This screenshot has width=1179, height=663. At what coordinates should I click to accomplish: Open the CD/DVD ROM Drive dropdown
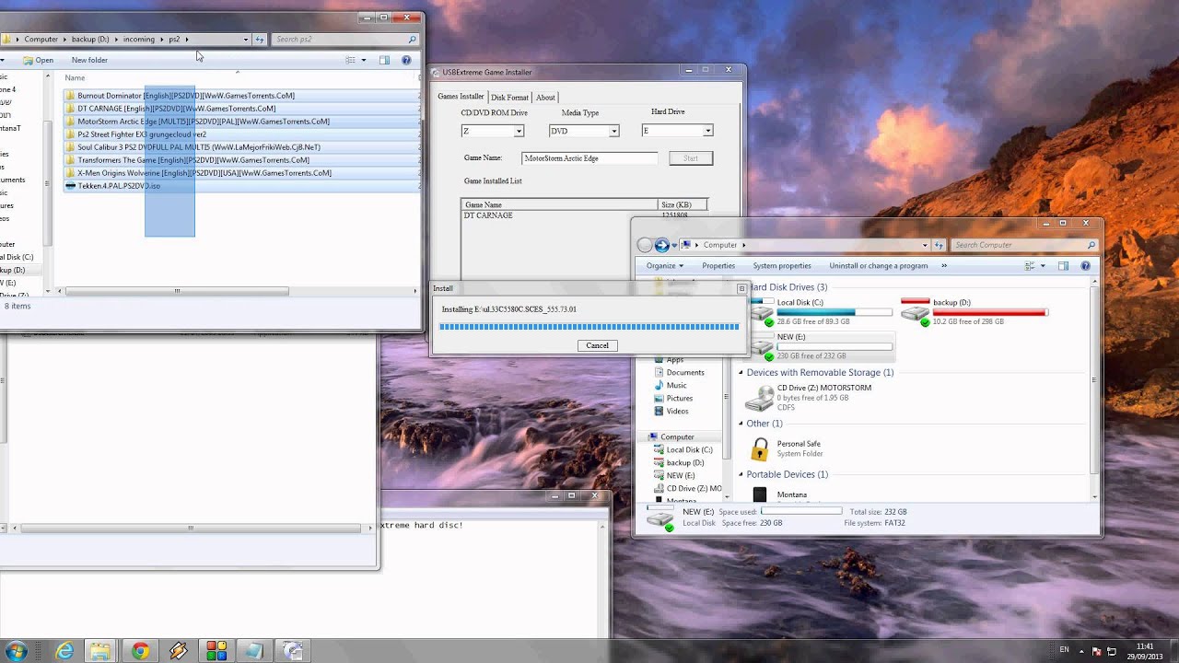(x=519, y=131)
